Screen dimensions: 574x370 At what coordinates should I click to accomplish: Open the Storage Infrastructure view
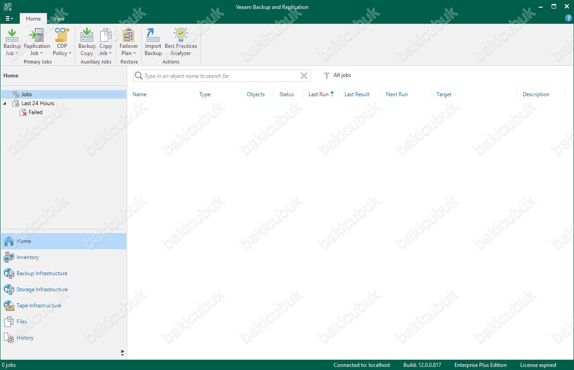point(63,289)
